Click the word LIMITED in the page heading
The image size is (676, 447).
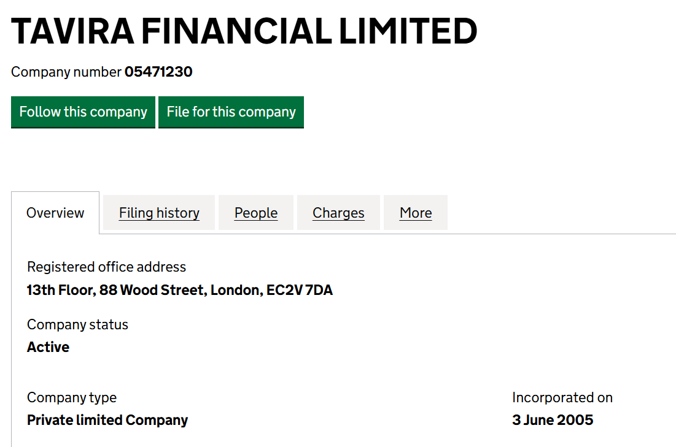click(408, 32)
